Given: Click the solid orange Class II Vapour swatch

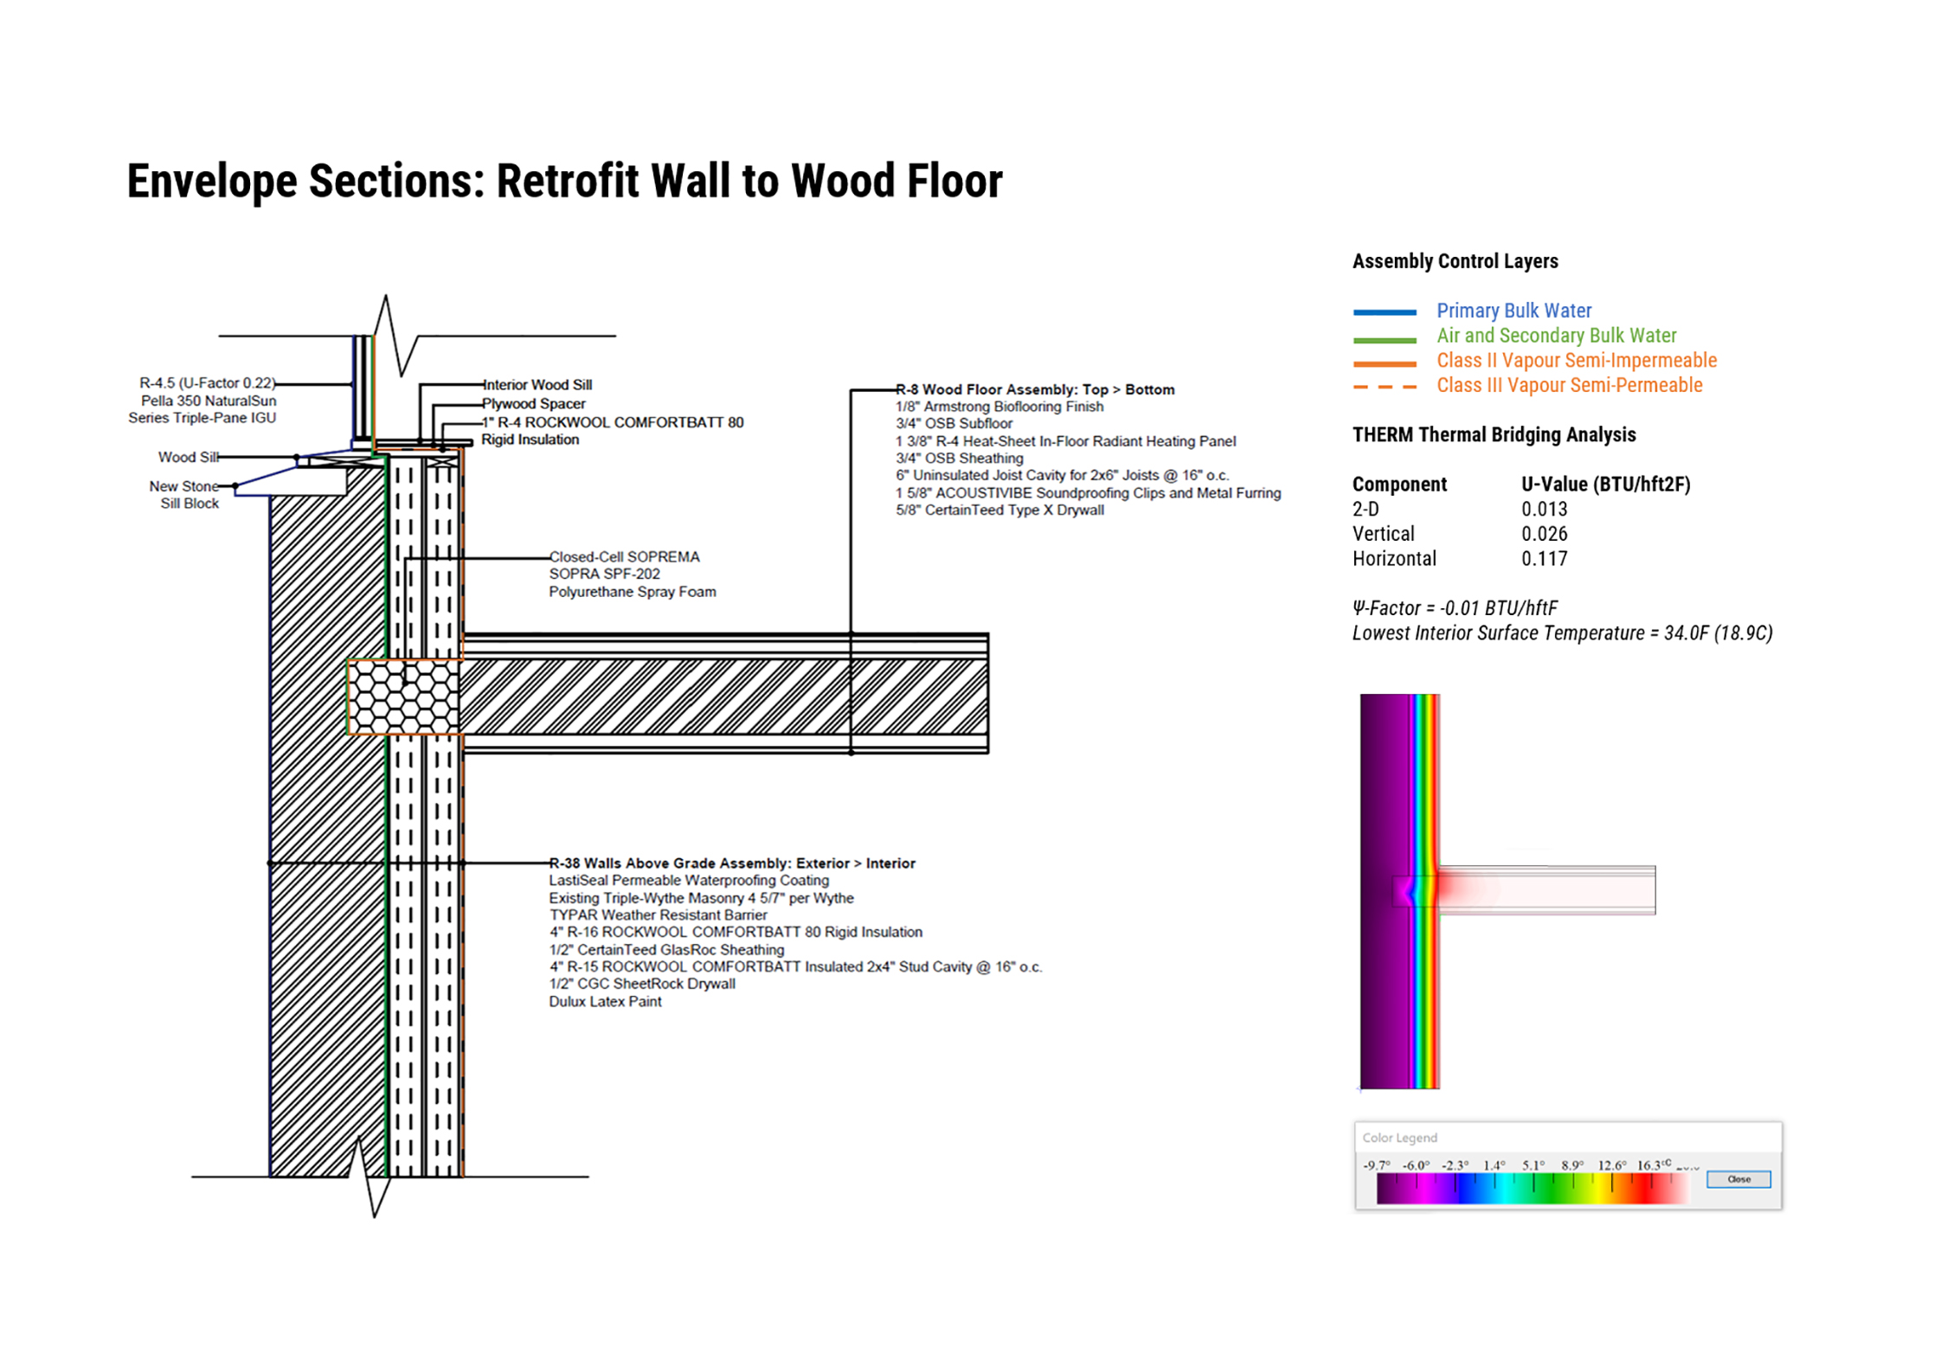Looking at the screenshot, I should [1384, 363].
